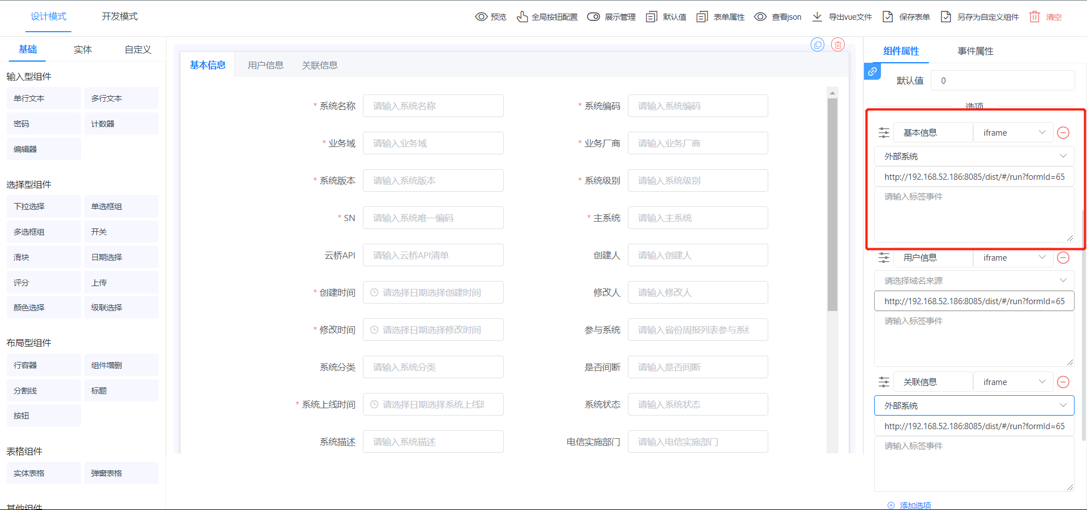Click the 修改时间 date picker field
Screen dimensions: 1087x510
(433, 330)
